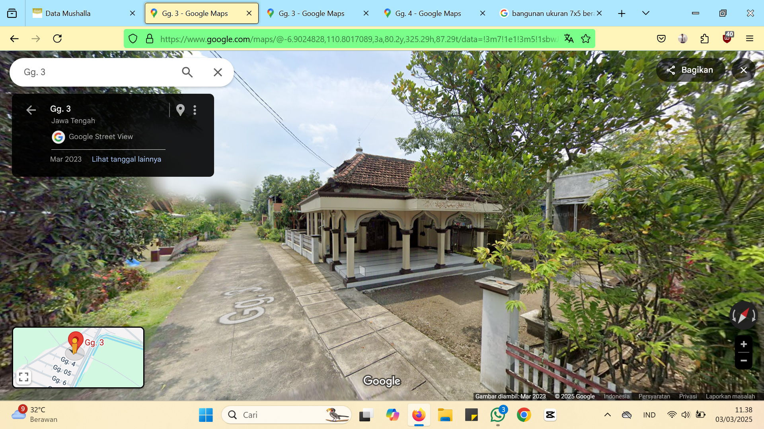Open the clock and date 03/03/2025
Screen dimensions: 764x429
(x=734, y=414)
